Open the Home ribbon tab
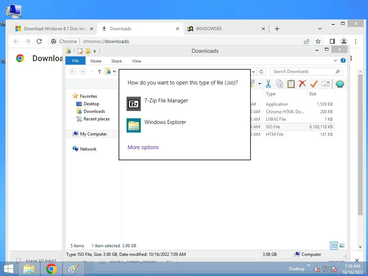This screenshot has height=276, width=368. tap(96, 61)
